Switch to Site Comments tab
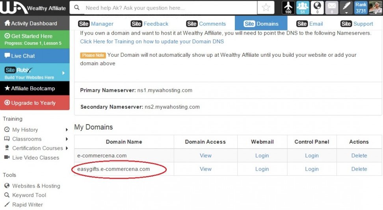The image size is (383, 210). click(x=206, y=24)
